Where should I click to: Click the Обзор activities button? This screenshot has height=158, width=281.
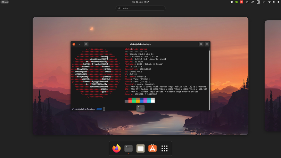(5, 2)
